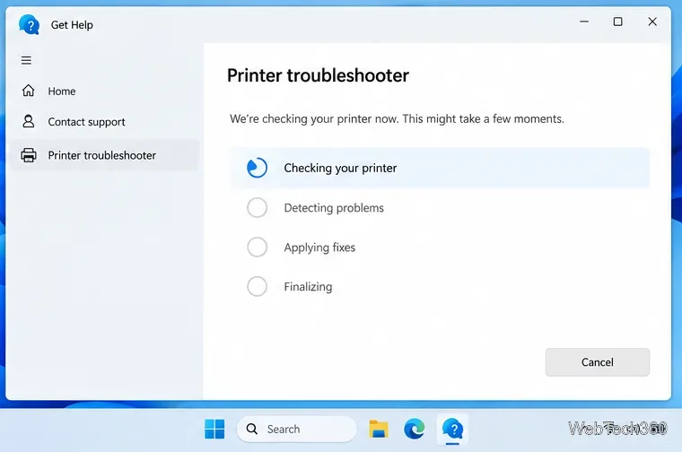Click the 'Finalizing' text
This screenshot has height=452, width=682.
pyautogui.click(x=308, y=287)
